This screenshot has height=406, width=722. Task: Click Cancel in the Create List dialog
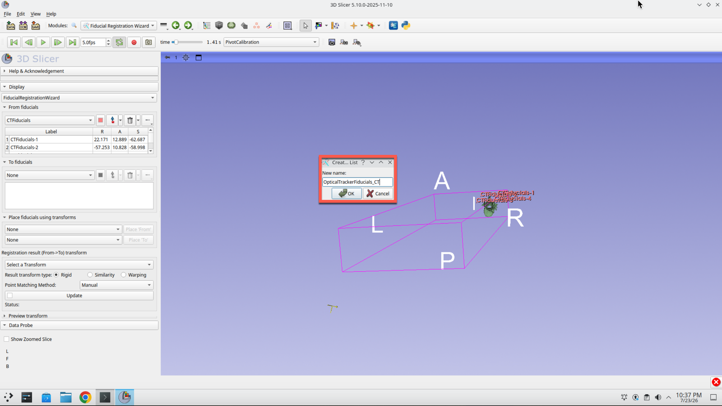point(378,193)
